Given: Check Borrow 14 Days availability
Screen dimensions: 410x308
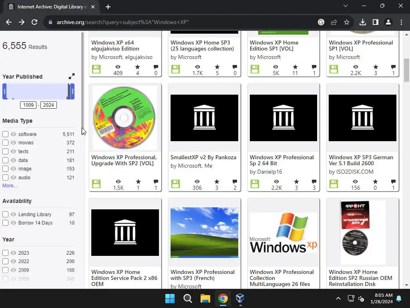Looking at the screenshot, I should tap(5, 223).
